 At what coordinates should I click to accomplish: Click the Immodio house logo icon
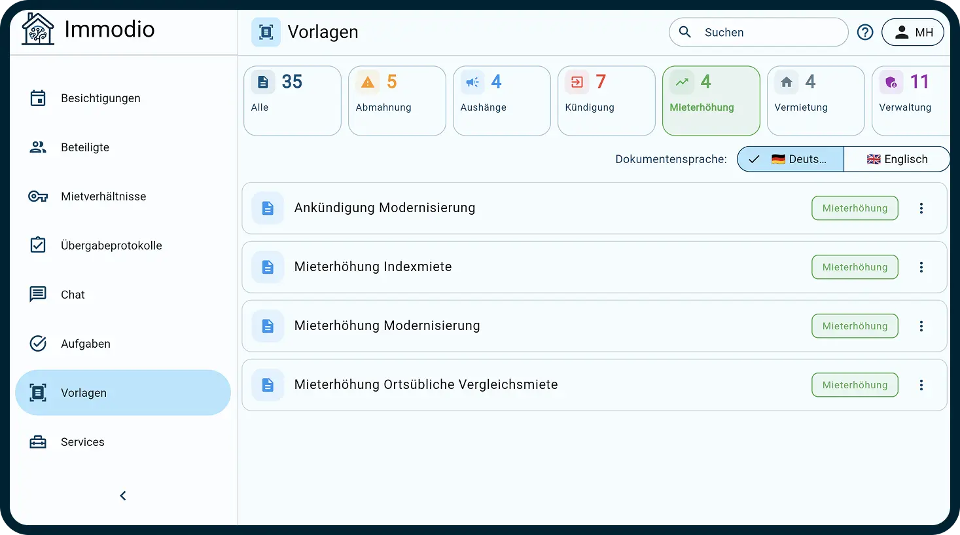[38, 29]
